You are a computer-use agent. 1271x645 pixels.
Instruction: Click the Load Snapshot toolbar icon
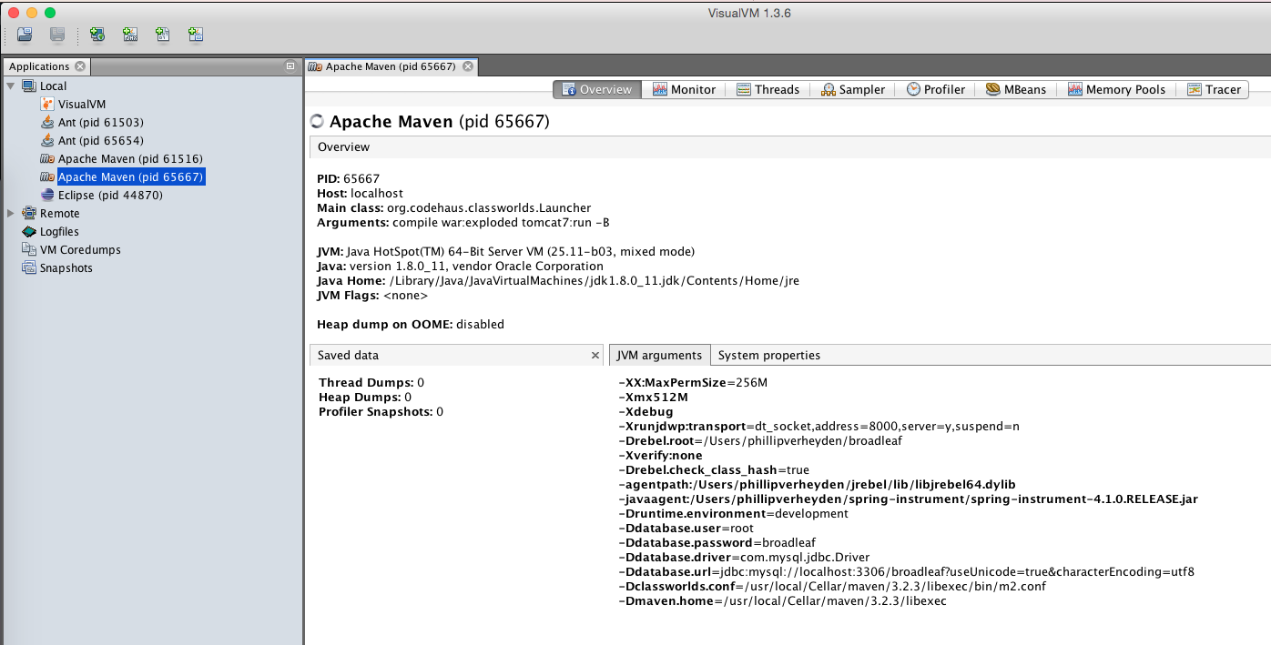pos(25,35)
